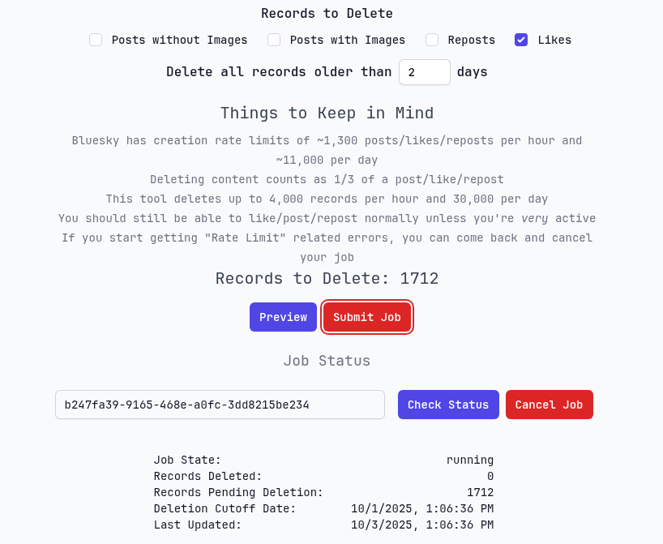Click the Last Updated timestamp value

click(421, 525)
